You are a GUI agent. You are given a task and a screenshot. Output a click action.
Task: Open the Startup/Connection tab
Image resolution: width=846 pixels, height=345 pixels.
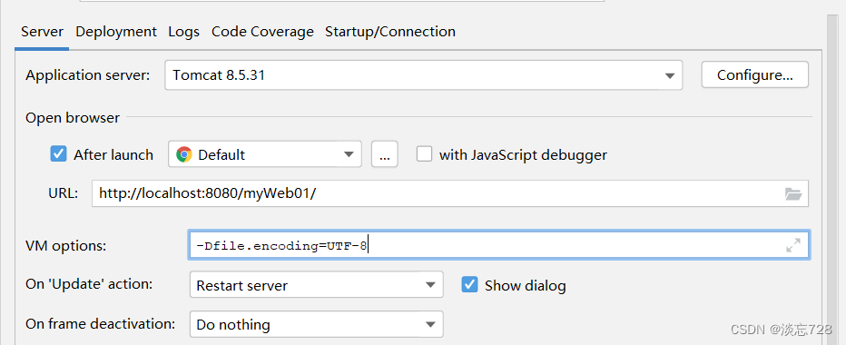pyautogui.click(x=390, y=32)
